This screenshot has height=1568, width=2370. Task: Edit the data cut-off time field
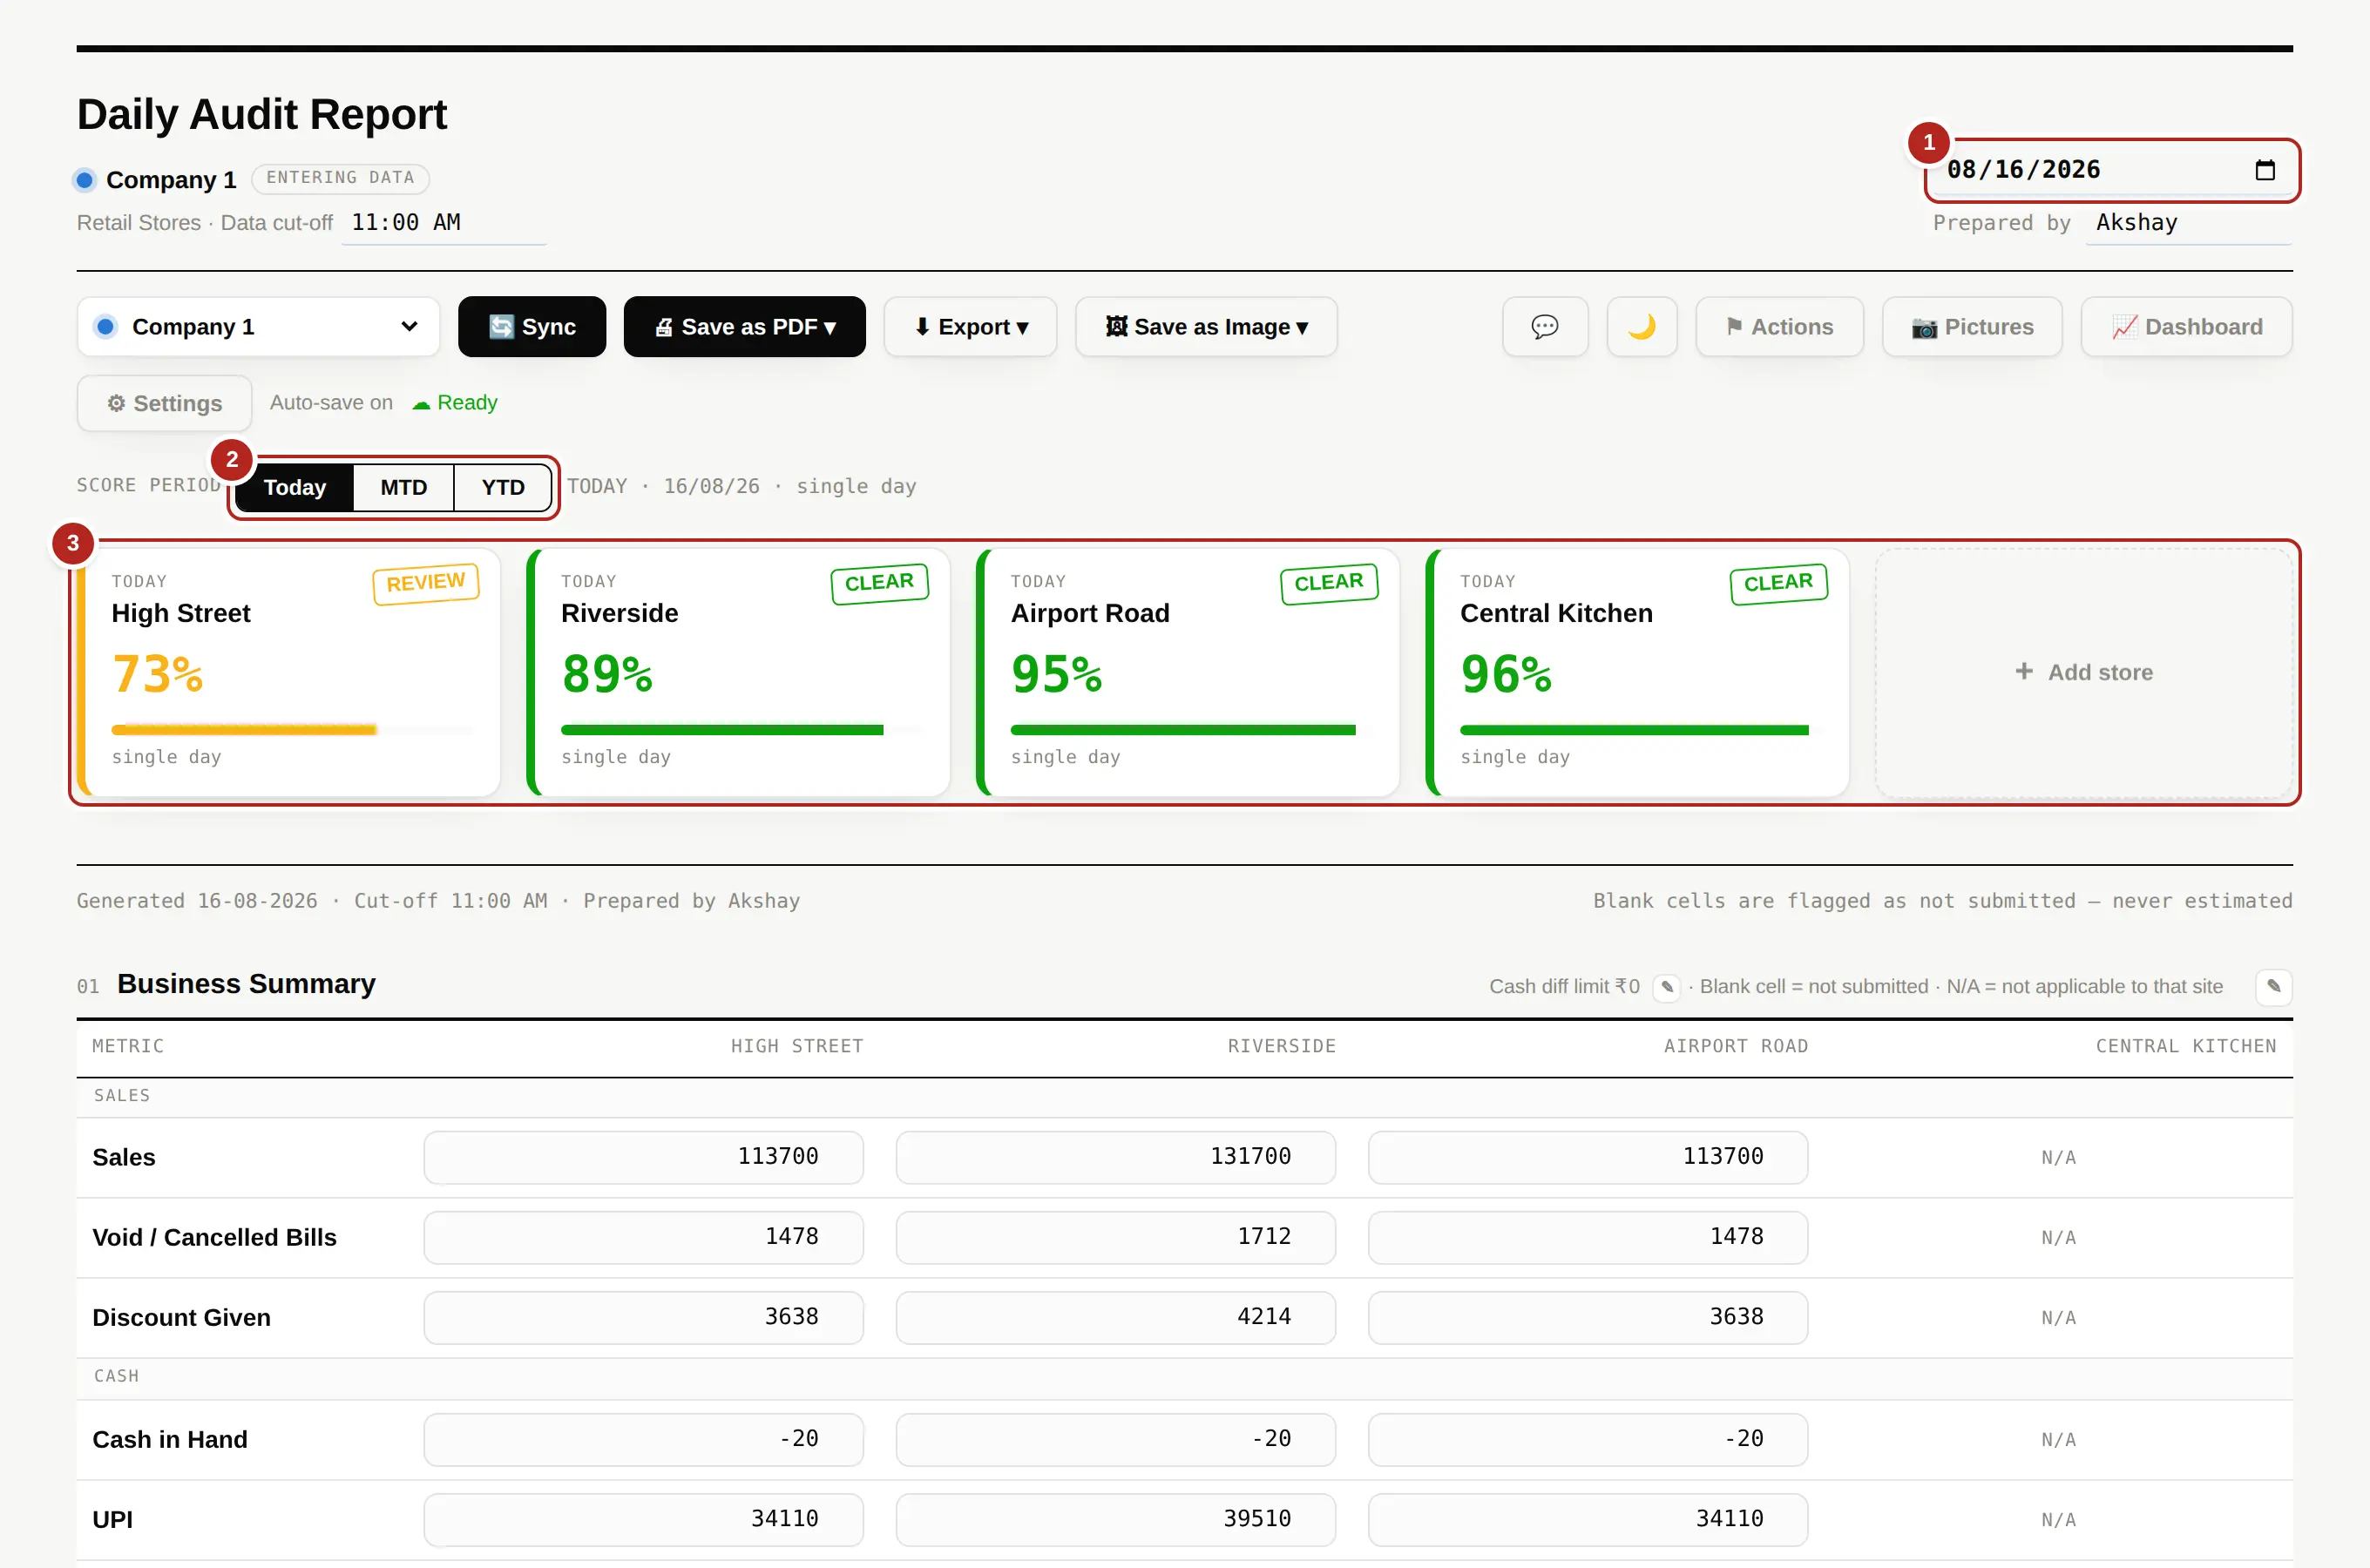(x=444, y=223)
